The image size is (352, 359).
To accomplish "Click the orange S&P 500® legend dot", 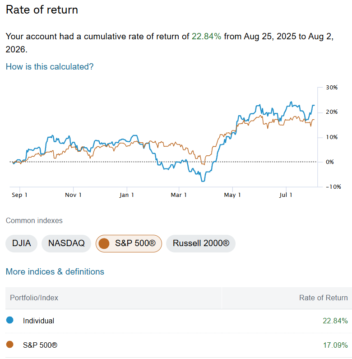I will pos(10,345).
